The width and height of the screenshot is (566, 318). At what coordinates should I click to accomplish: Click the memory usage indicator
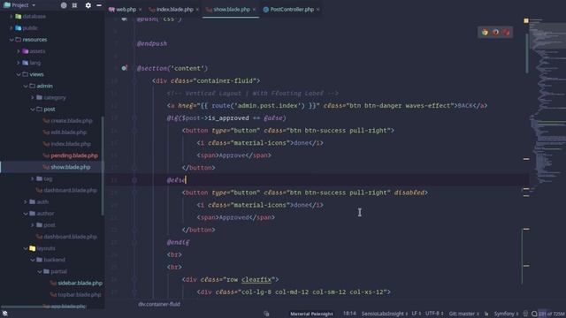tap(552, 314)
